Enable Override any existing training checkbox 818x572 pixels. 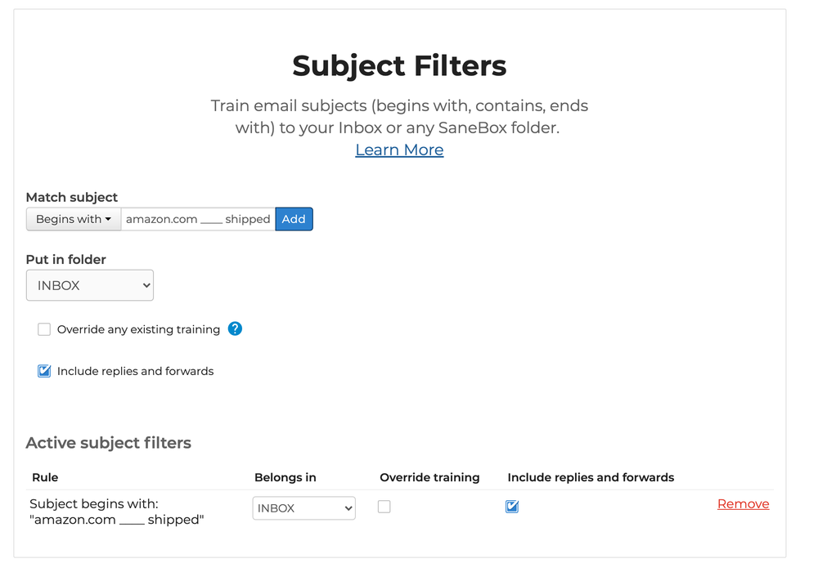[x=44, y=329]
